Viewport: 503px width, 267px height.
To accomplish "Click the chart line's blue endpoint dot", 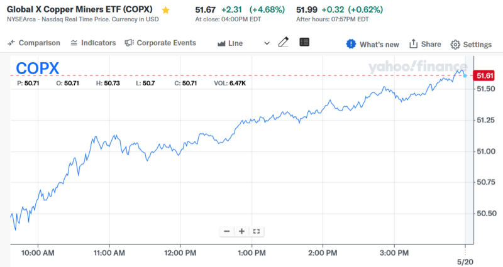I will click(465, 75).
